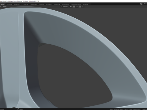Screen dimensions: 147x110
Task: Click the scene browse icon at top right
Action: (141, 4)
